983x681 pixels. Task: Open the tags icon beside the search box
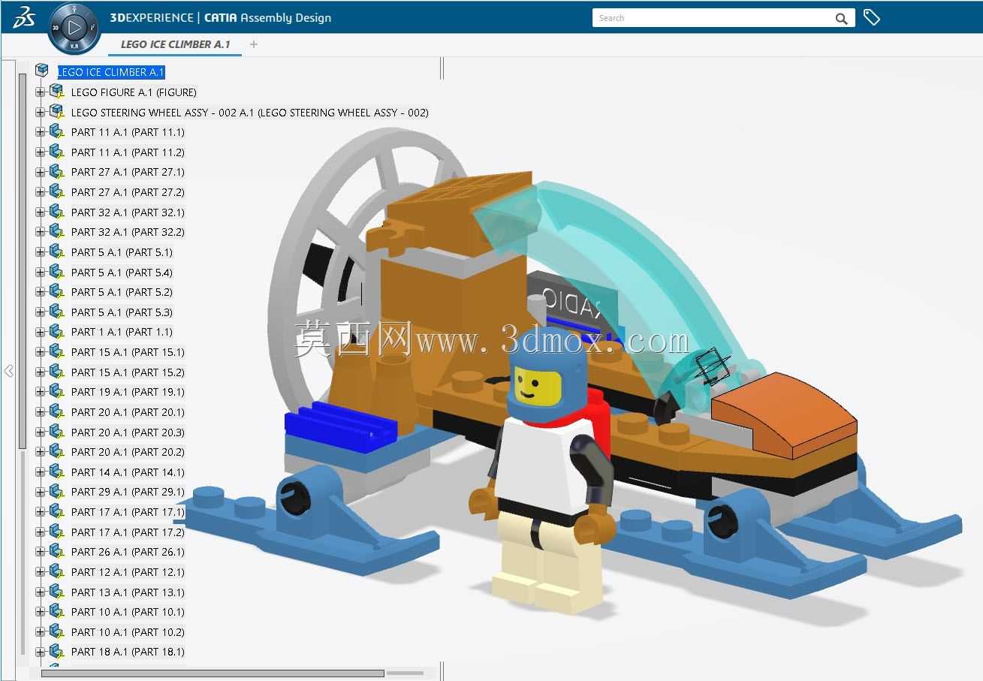(871, 17)
